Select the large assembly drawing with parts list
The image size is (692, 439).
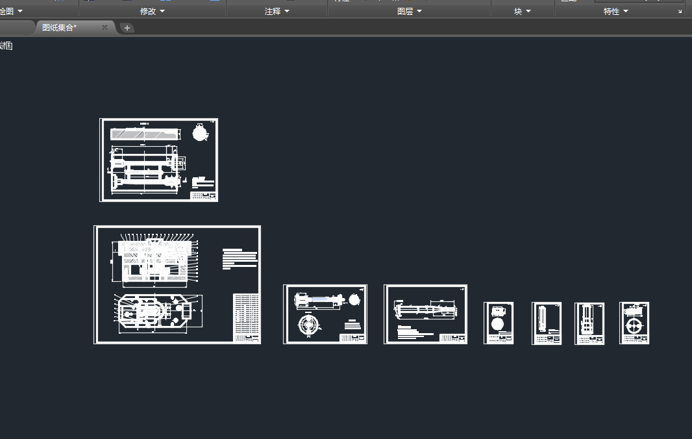(x=177, y=284)
